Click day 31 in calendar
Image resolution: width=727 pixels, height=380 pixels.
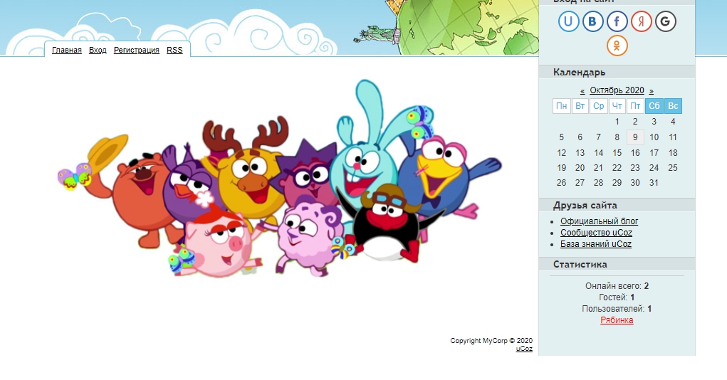pos(654,183)
